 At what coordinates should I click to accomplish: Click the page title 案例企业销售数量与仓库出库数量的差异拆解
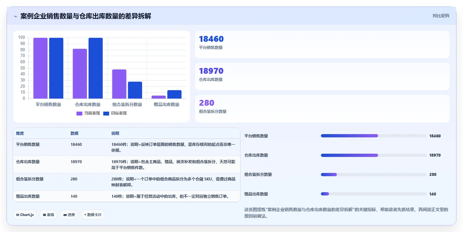(x=86, y=16)
